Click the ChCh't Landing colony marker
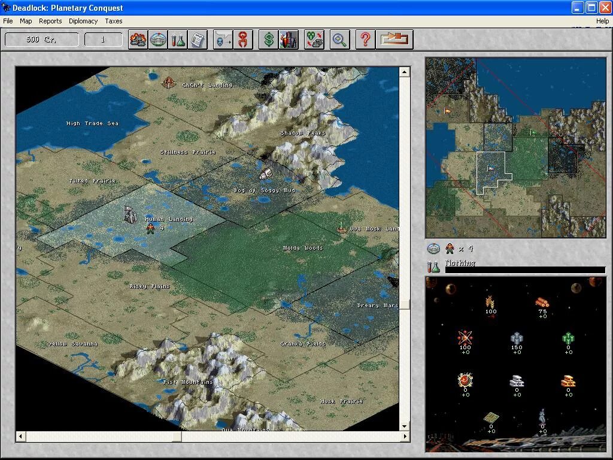Screen dimensions: 613x460 point(168,83)
